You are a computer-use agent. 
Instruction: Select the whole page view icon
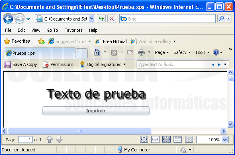click(x=166, y=139)
